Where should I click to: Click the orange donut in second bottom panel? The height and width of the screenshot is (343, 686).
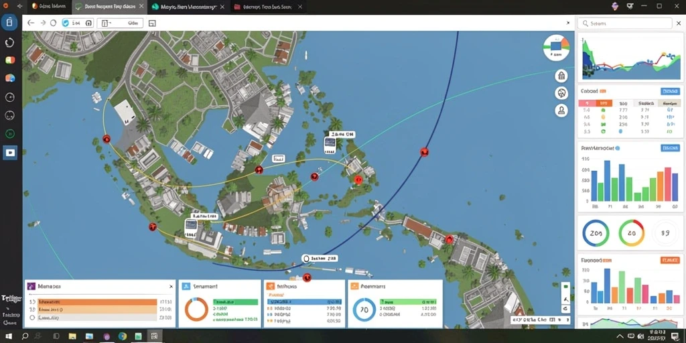click(196, 310)
